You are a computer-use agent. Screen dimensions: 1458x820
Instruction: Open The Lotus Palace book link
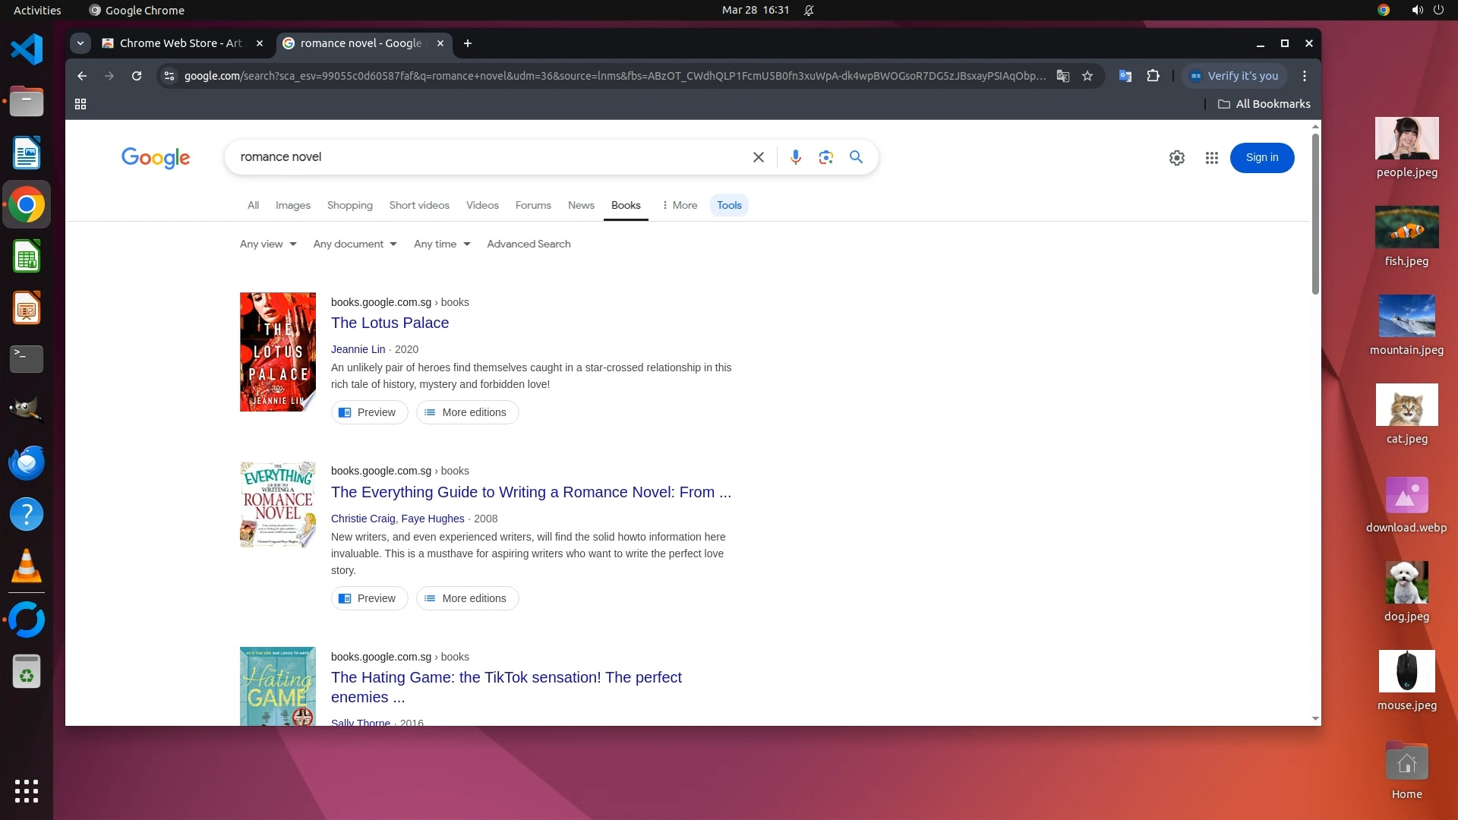390,323
